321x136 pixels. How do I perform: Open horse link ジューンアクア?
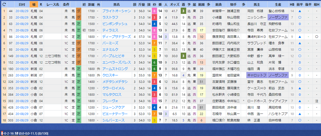pos(113,107)
